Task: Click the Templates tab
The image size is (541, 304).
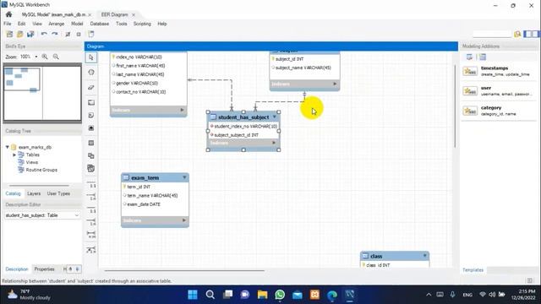Action: coord(473,270)
